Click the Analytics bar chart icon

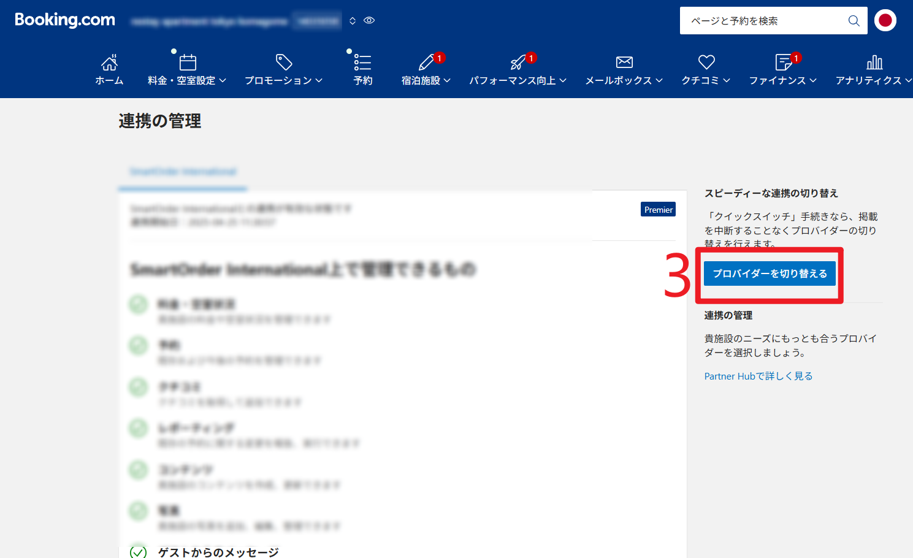[874, 62]
